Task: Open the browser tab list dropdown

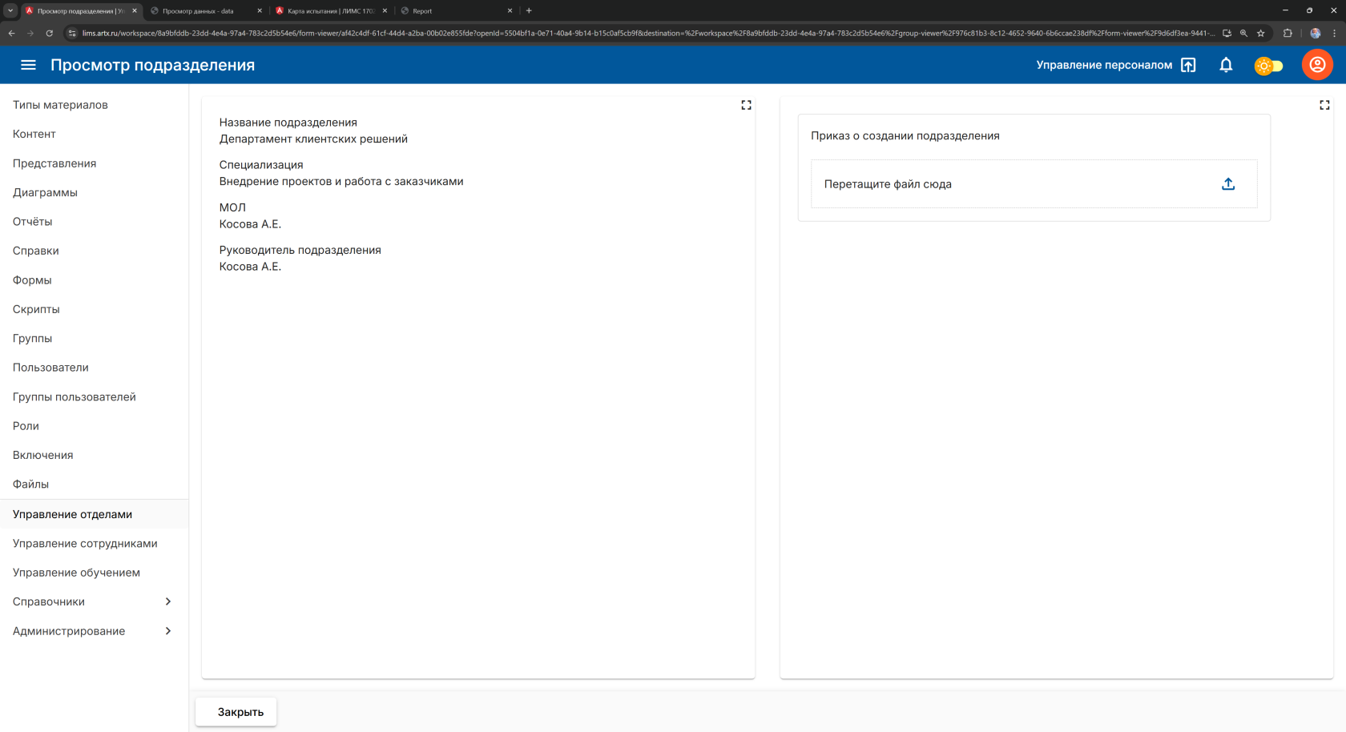Action: click(10, 10)
